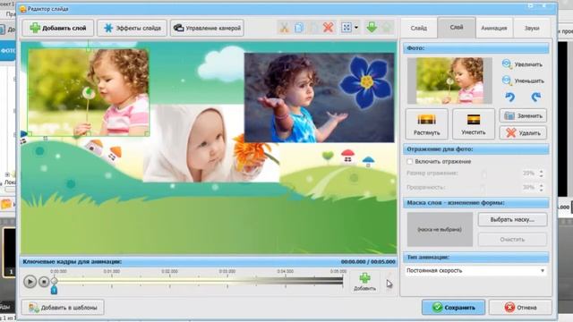Select the girl with blue flower photo

click(319, 97)
